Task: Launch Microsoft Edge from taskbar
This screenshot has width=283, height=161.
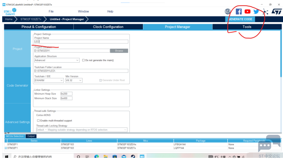Action: (96, 157)
